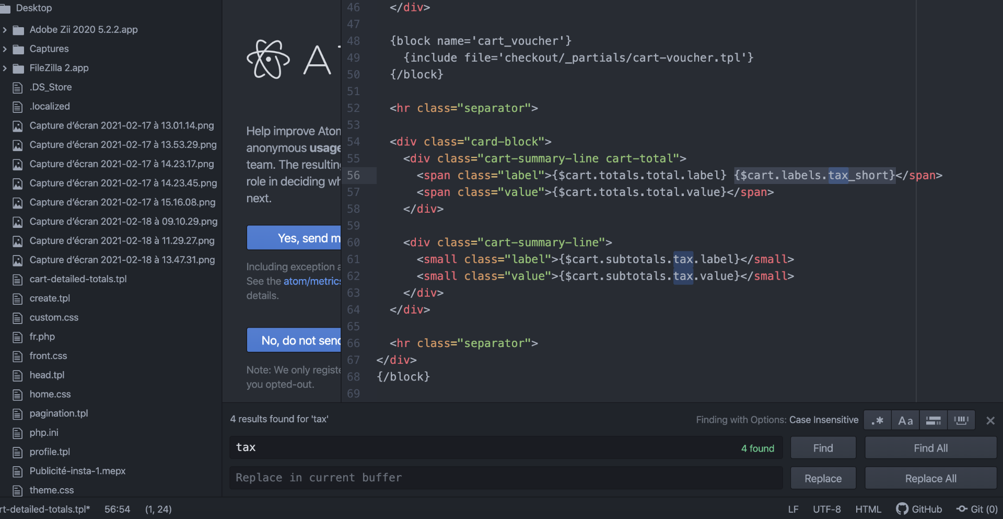This screenshot has height=519, width=1003.
Task: Click the file icon beside .localized
Action: [18, 107]
